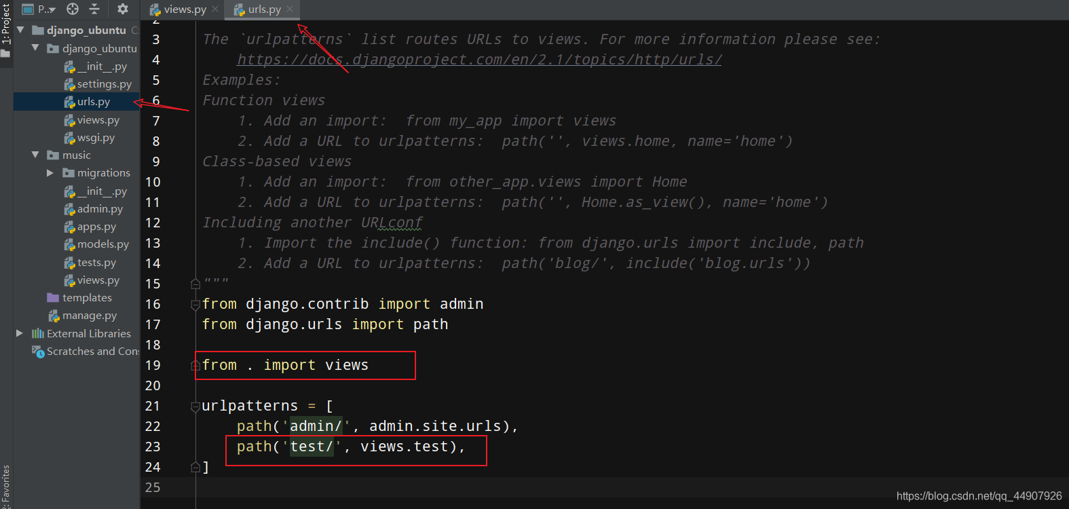Click the Python icon beside manage.py
This screenshot has width=1069, height=509.
click(x=54, y=316)
